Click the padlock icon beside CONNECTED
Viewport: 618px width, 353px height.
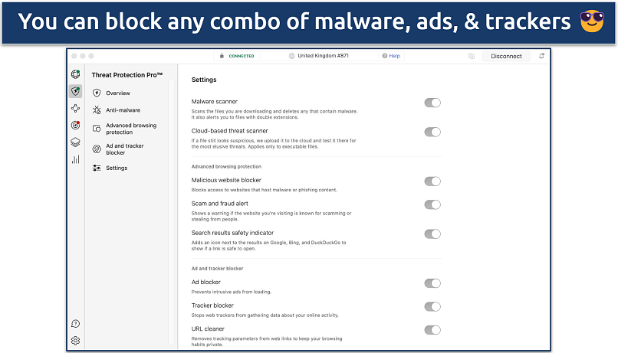click(222, 56)
